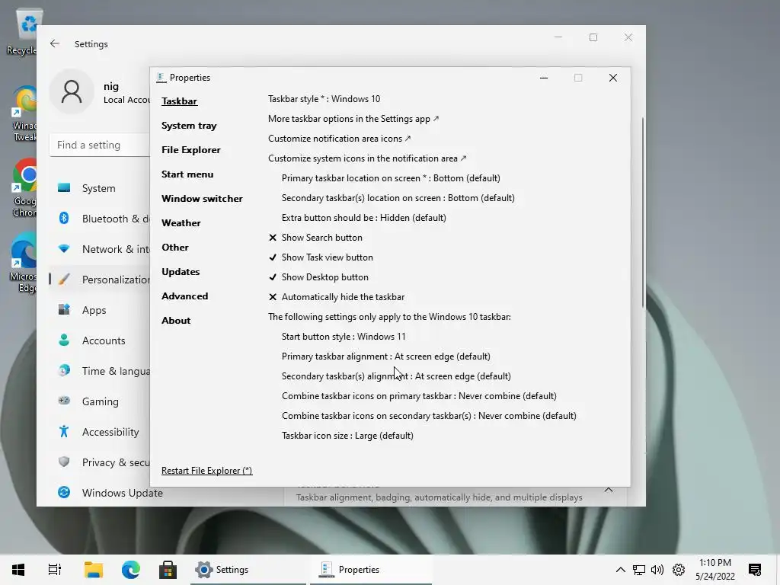780x585 pixels.
Task: Switch to Advanced tab
Action: tap(184, 296)
